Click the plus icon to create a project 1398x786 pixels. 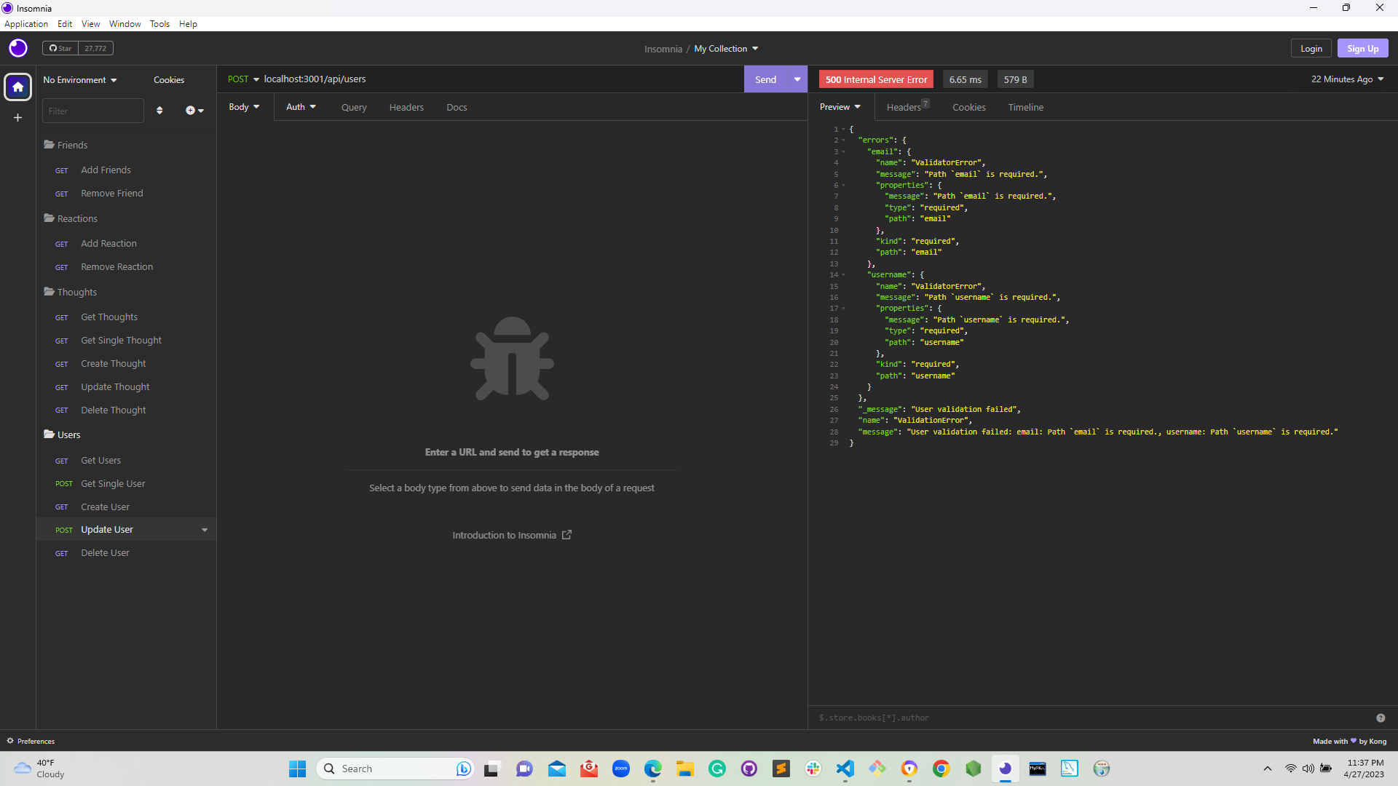17,117
